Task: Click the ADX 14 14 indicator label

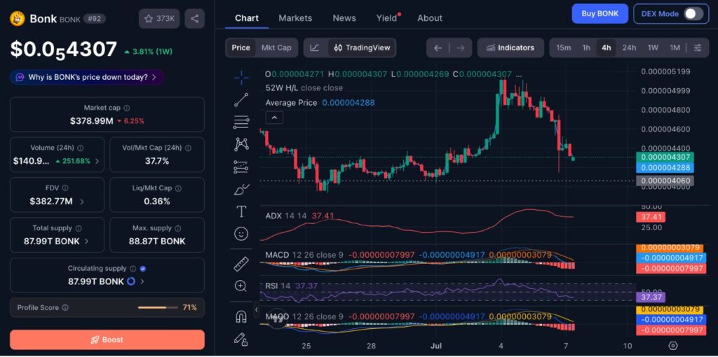Action: tap(287, 216)
